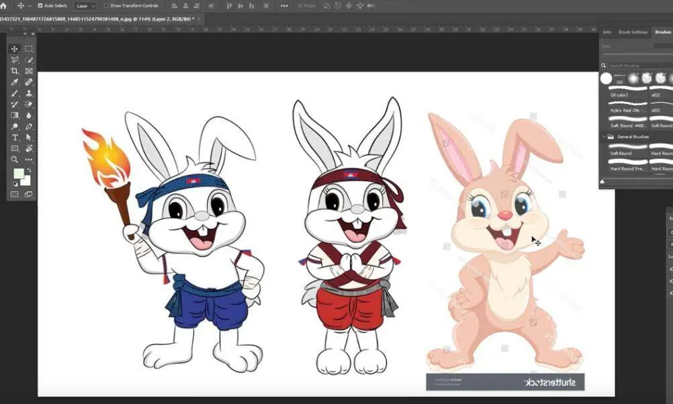Select the Healing Brush tool
Viewport: 673px width, 404px height.
pos(29,82)
